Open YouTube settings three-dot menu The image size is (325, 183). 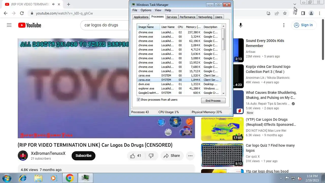click(x=284, y=25)
